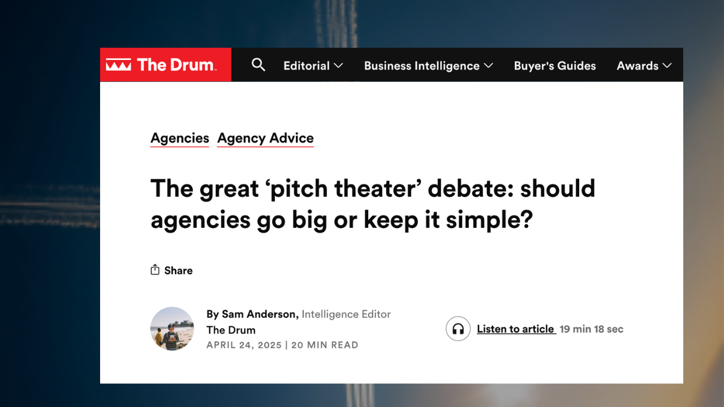Expand the Business Intelligence chevron arrow
724x407 pixels.
tap(489, 66)
